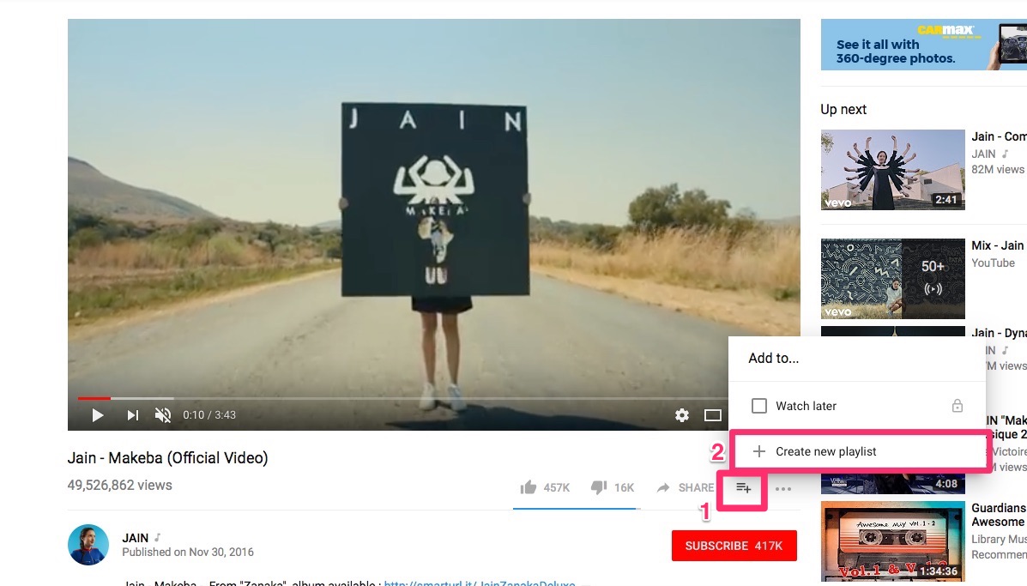The height and width of the screenshot is (586, 1027).
Task: Open the smarturl album link
Action: (x=480, y=582)
